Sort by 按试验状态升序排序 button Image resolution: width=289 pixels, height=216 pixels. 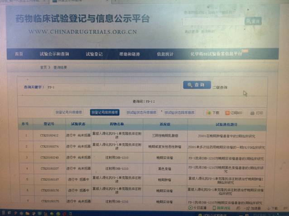(x=141, y=112)
